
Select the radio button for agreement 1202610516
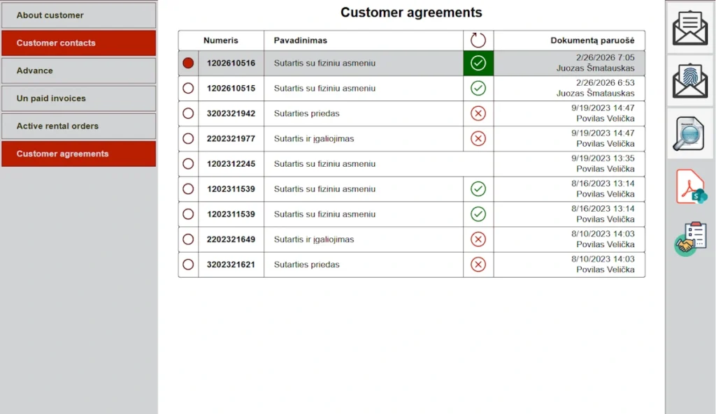187,63
